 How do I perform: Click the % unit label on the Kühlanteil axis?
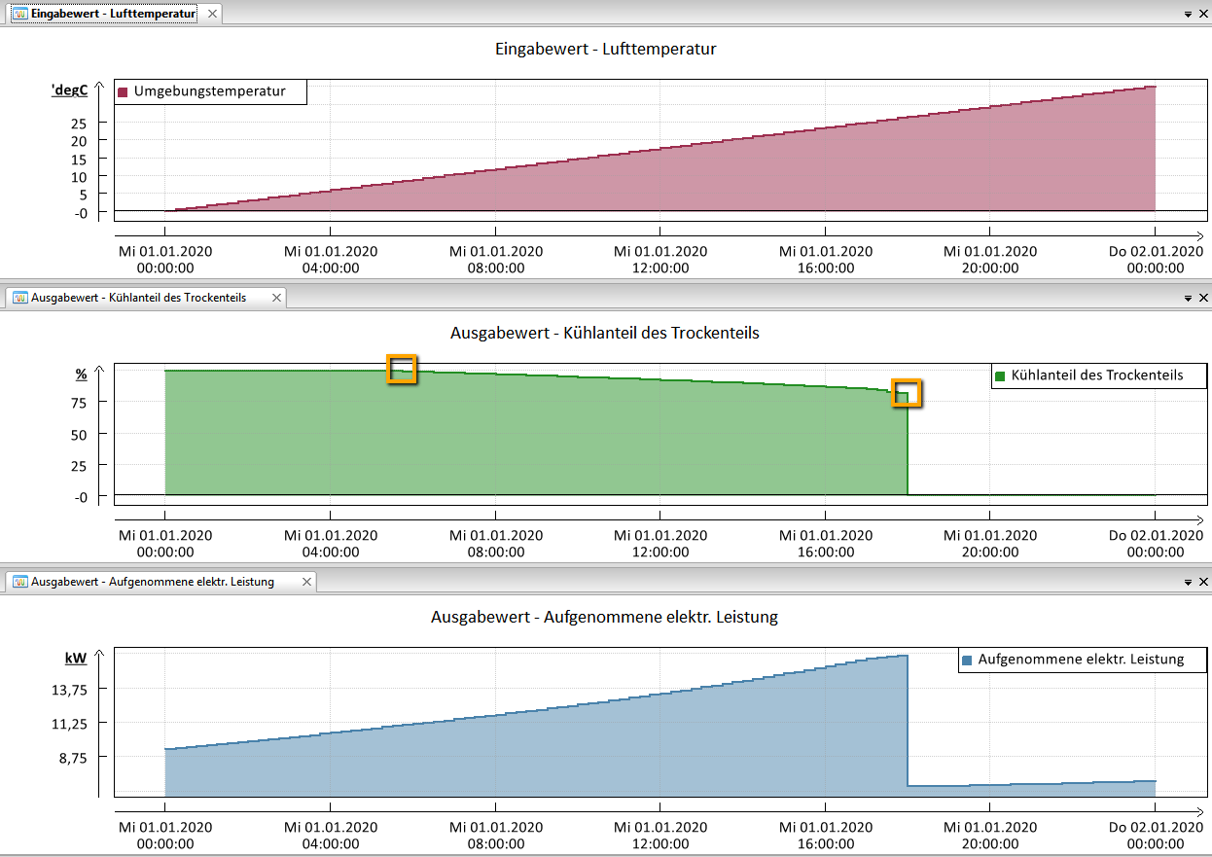click(x=82, y=375)
